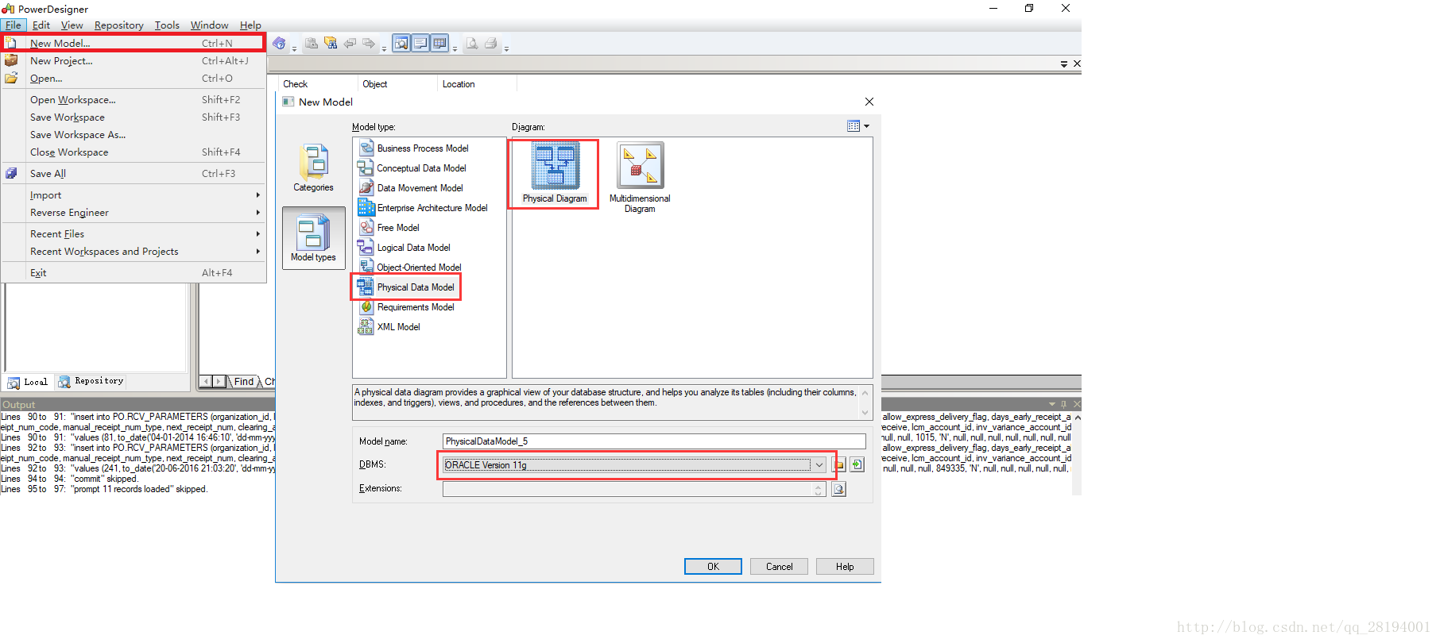Choose Free Model type
This screenshot has height=643, width=1440.
point(389,228)
